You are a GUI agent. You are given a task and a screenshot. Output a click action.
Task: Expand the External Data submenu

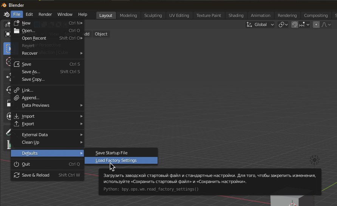click(x=47, y=135)
